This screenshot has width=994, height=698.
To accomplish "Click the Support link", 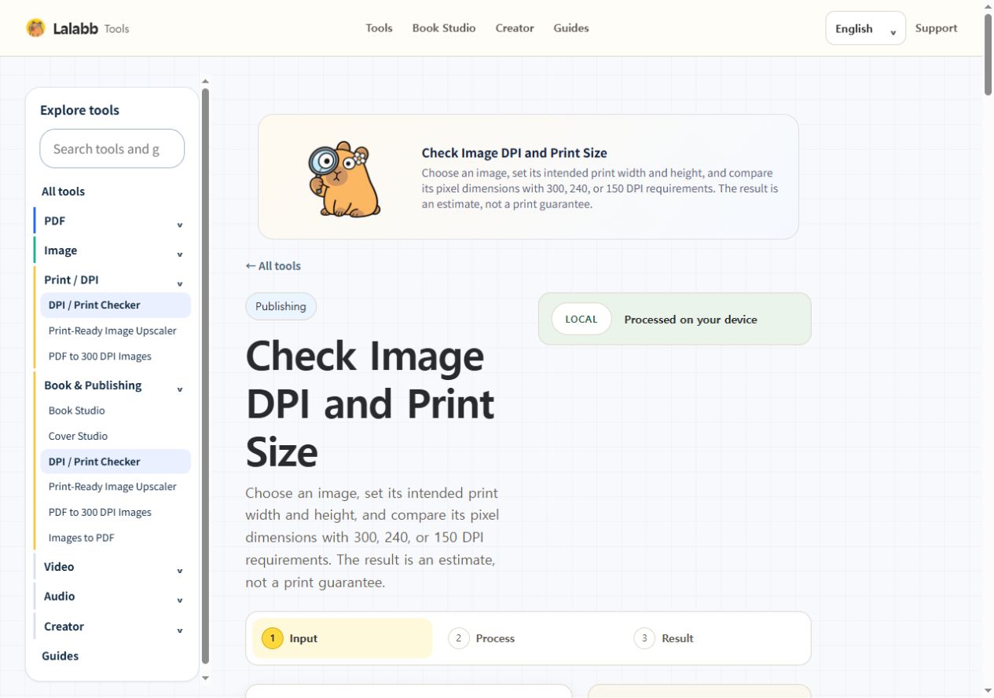I will (936, 28).
